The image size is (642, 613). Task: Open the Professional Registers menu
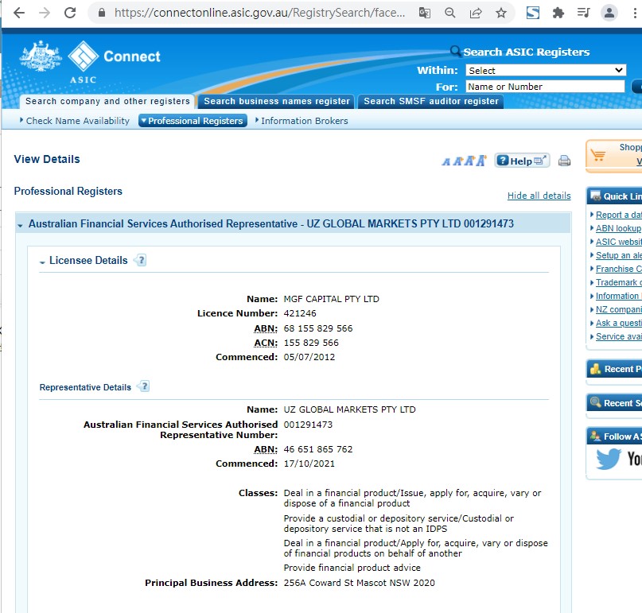192,121
